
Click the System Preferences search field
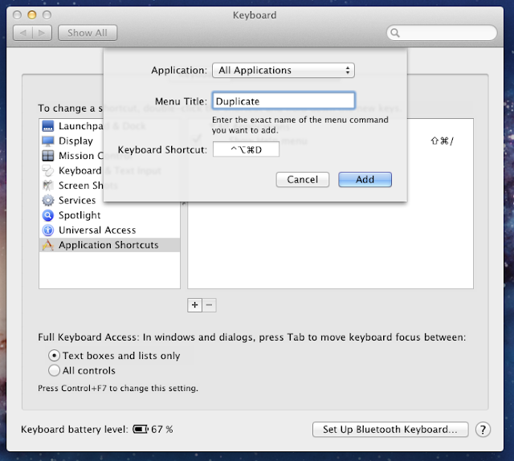click(442, 33)
